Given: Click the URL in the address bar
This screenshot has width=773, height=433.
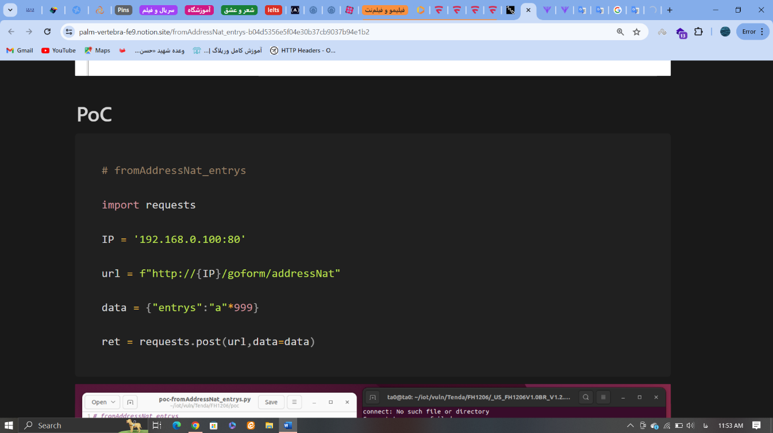Looking at the screenshot, I should pos(224,32).
